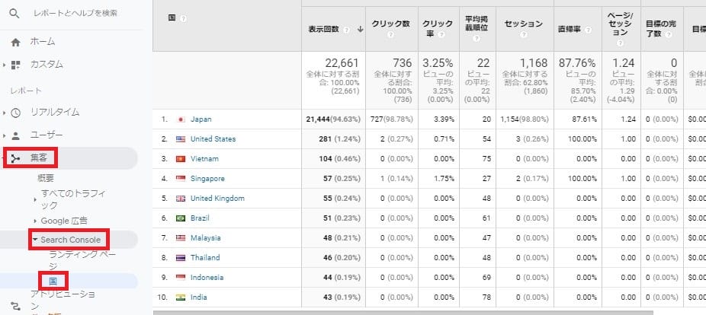Click the 集客 acquisition icon
Image resolution: width=706 pixels, height=315 pixels.
[x=15, y=158]
